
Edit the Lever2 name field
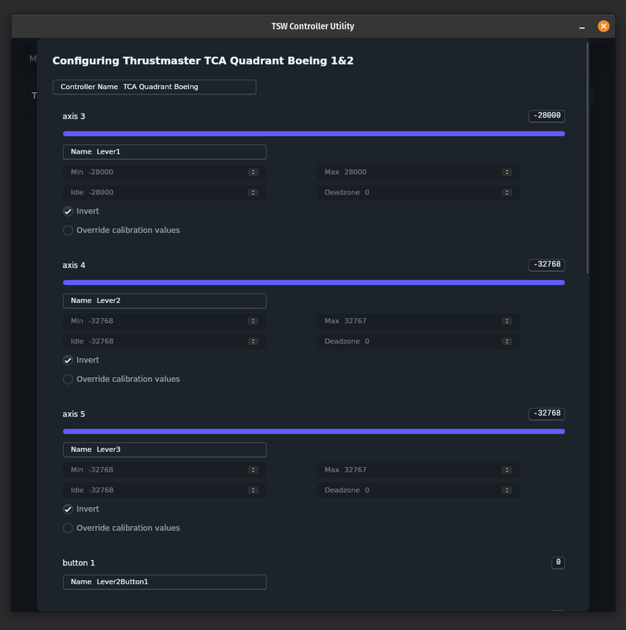point(165,301)
